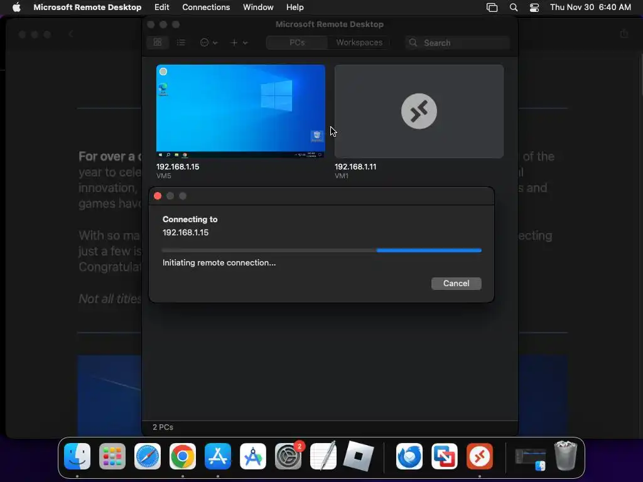Open the Connections menu

click(206, 7)
